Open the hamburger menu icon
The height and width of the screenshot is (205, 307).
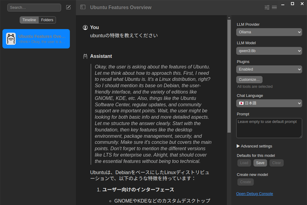(x=274, y=7)
